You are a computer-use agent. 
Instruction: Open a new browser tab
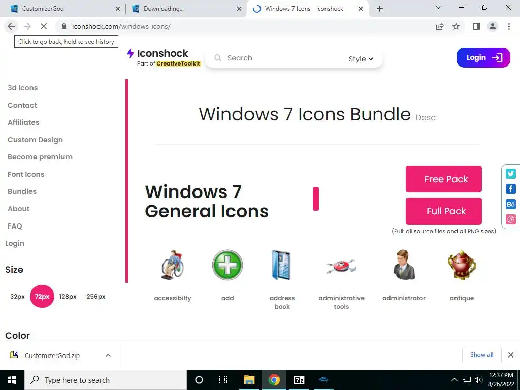(x=380, y=9)
